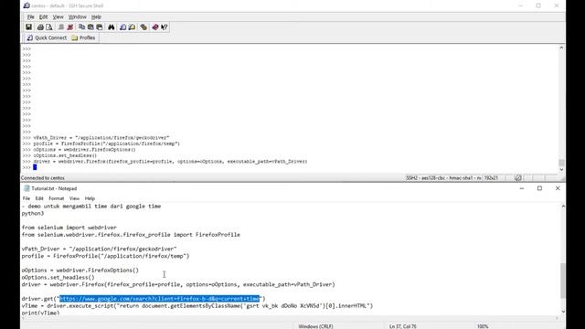Click the '192x21' terminal size status
Screen dimensions: 585x329
(x=491, y=178)
